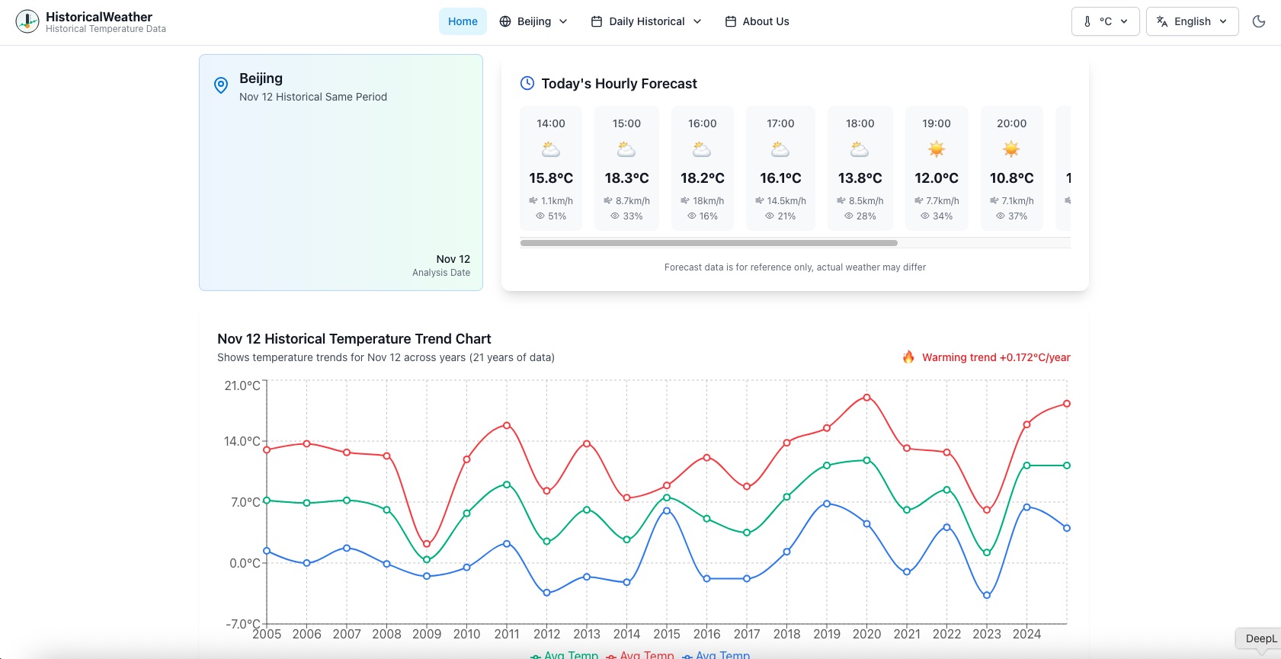The height and width of the screenshot is (659, 1281).
Task: Click the DeepL extension button
Action: (1259, 638)
